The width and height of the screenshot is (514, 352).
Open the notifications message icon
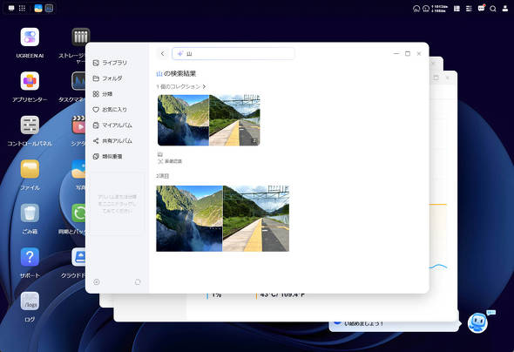(481, 9)
